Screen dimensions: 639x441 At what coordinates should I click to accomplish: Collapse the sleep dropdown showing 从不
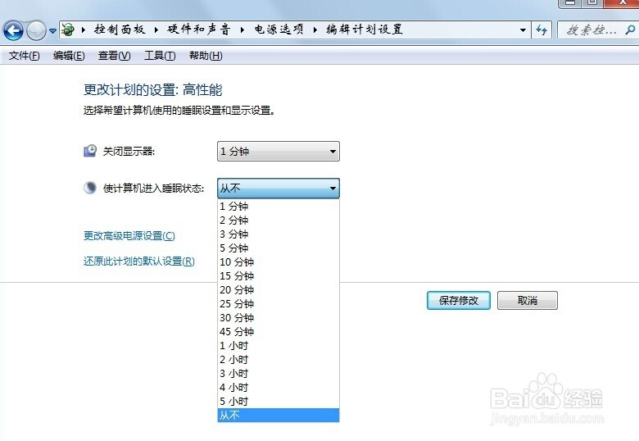[x=279, y=188]
